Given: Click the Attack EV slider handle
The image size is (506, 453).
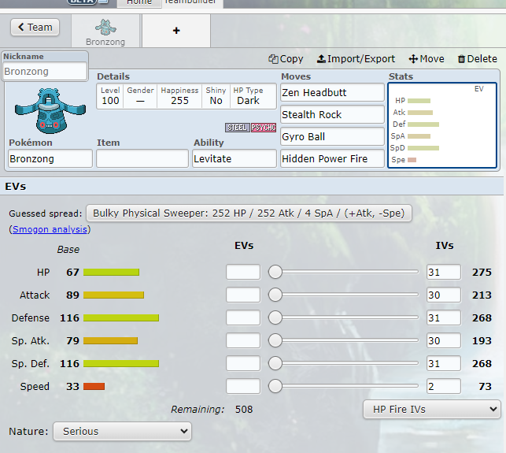Looking at the screenshot, I should pyautogui.click(x=275, y=295).
